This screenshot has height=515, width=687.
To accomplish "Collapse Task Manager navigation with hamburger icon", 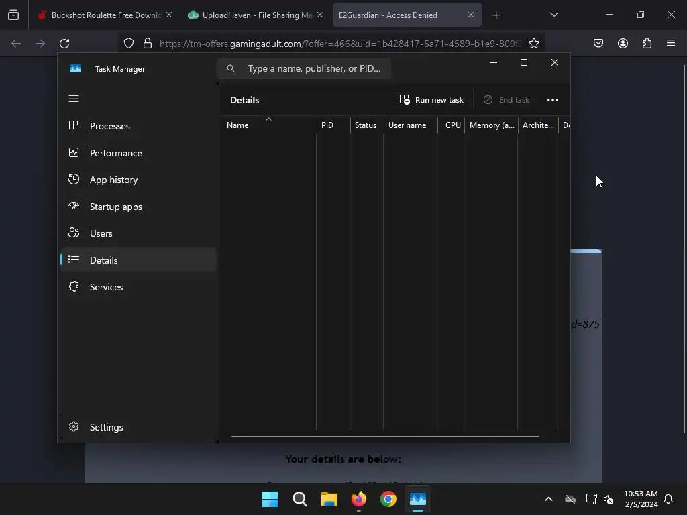I will pyautogui.click(x=74, y=99).
